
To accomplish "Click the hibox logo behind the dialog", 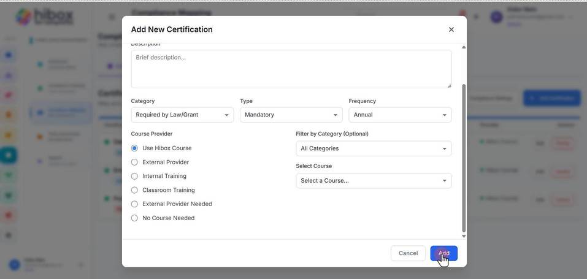I will pos(45,17).
